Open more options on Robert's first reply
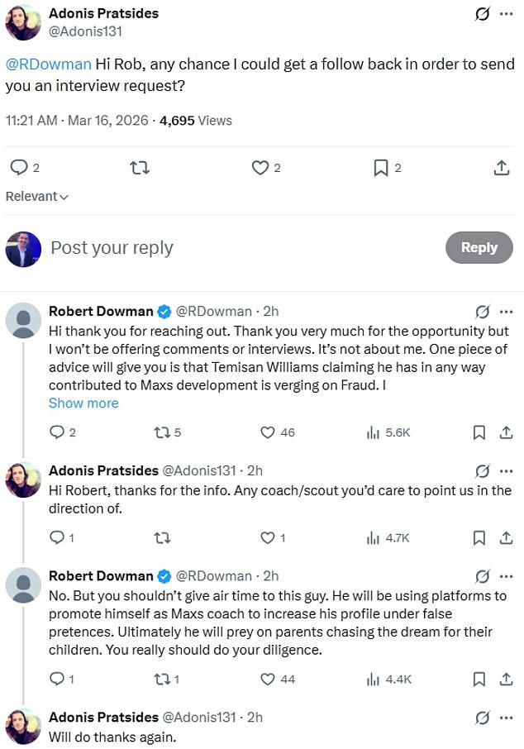Screen dimensions: 524x749 (x=506, y=312)
